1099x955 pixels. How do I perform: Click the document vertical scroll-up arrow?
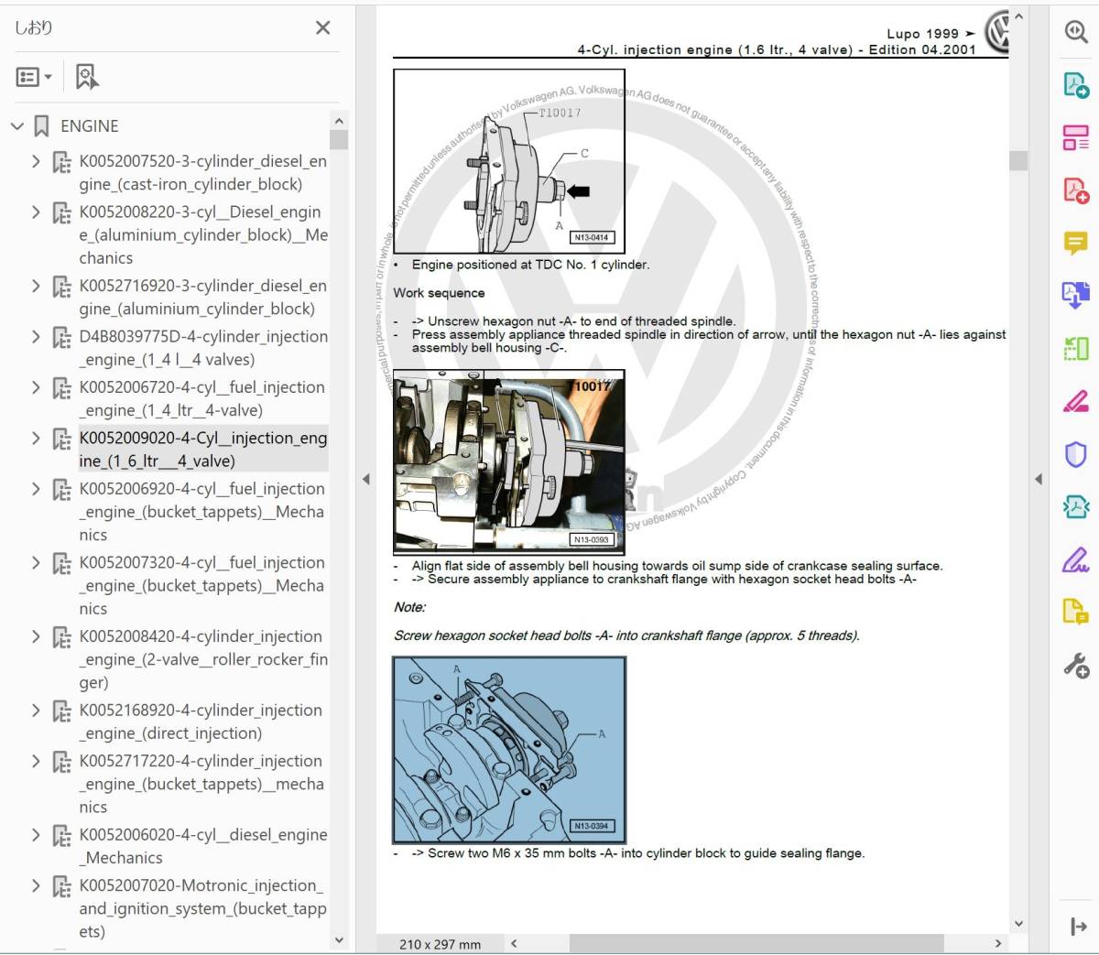[1018, 17]
